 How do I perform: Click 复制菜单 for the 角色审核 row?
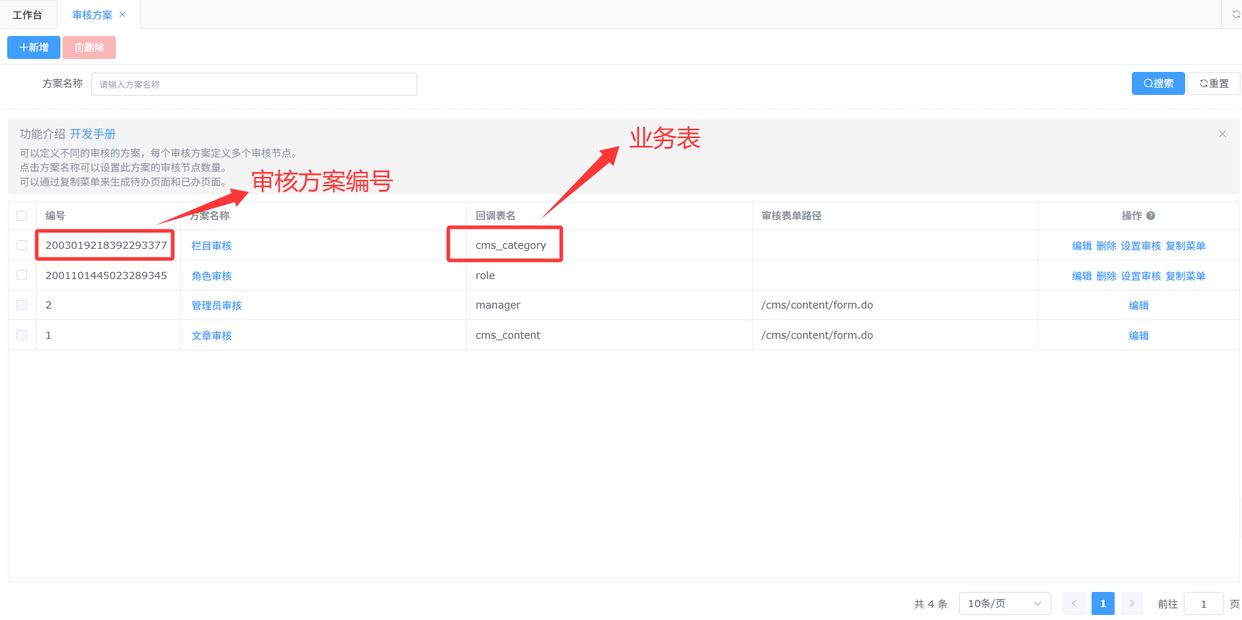point(1185,276)
